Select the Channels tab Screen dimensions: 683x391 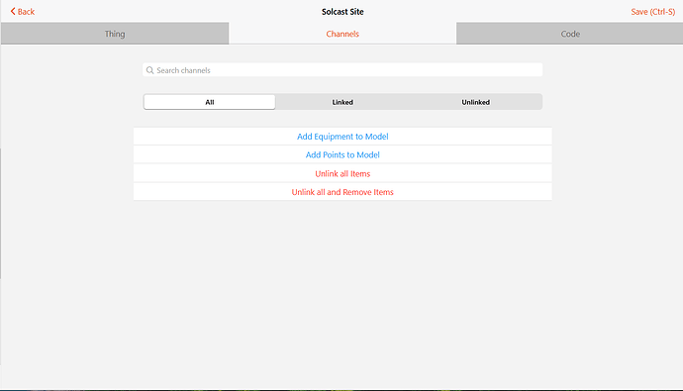pos(342,34)
